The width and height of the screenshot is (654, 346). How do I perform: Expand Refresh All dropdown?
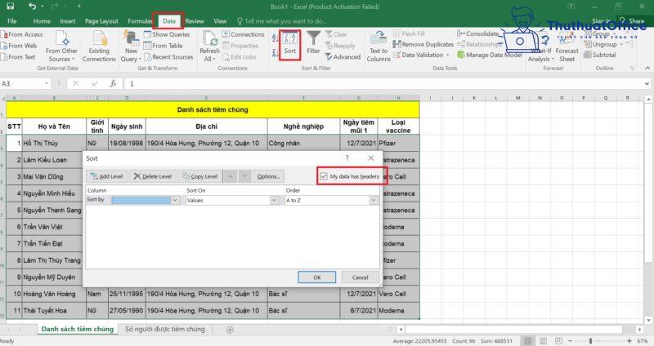click(x=210, y=59)
